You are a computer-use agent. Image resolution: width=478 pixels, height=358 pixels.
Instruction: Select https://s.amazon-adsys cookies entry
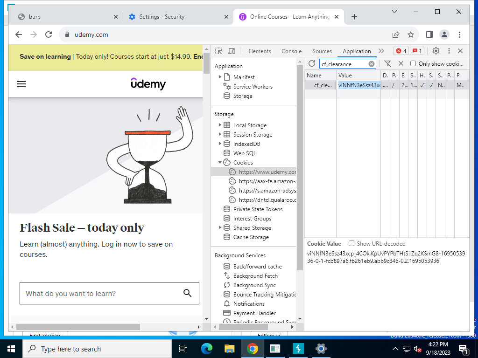tap(262, 191)
